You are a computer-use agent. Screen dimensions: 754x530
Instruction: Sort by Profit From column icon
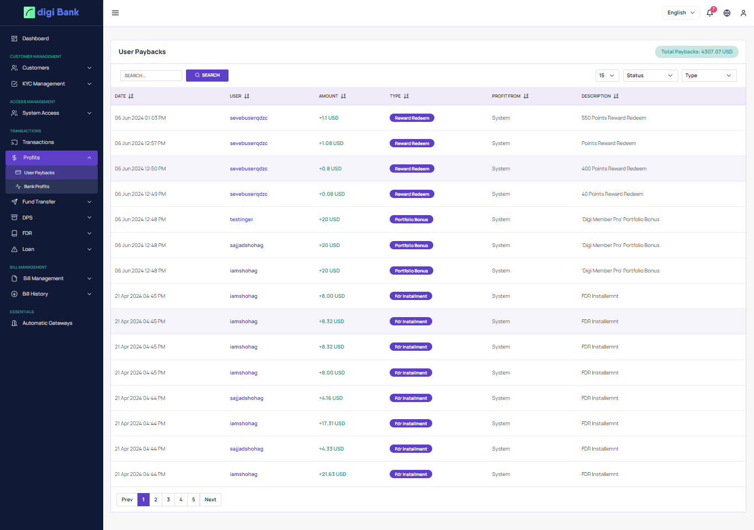click(526, 96)
